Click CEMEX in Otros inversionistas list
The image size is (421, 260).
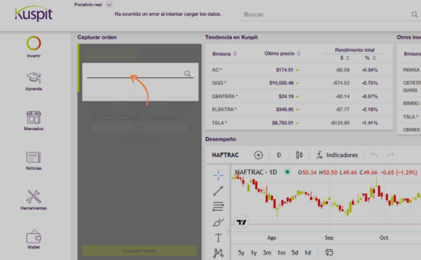click(412, 129)
